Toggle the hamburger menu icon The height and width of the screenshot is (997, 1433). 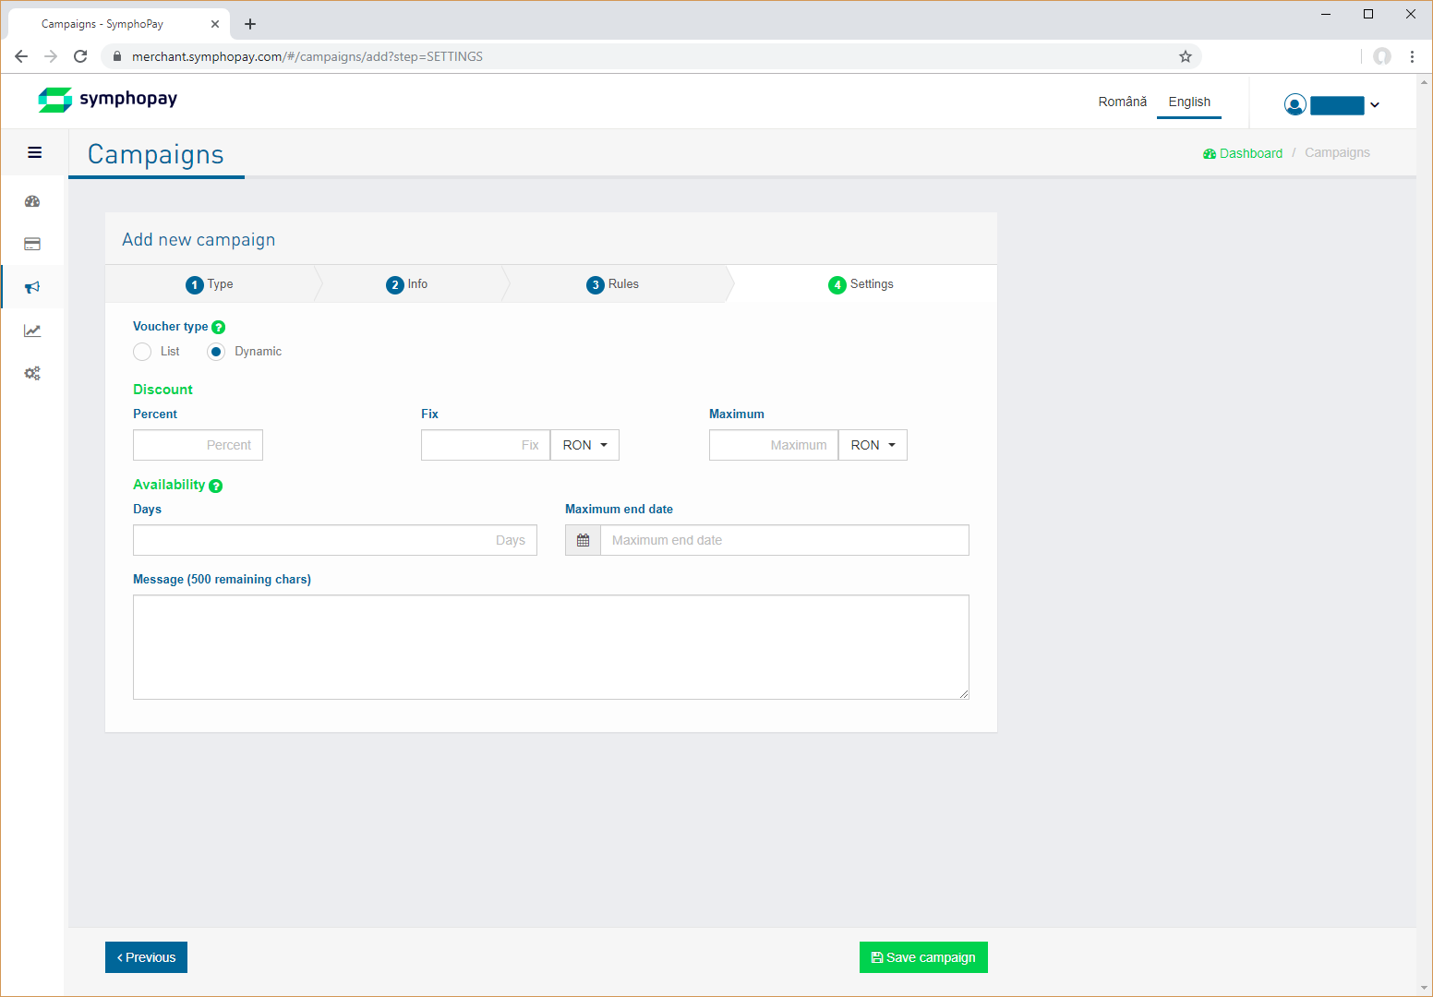35,152
